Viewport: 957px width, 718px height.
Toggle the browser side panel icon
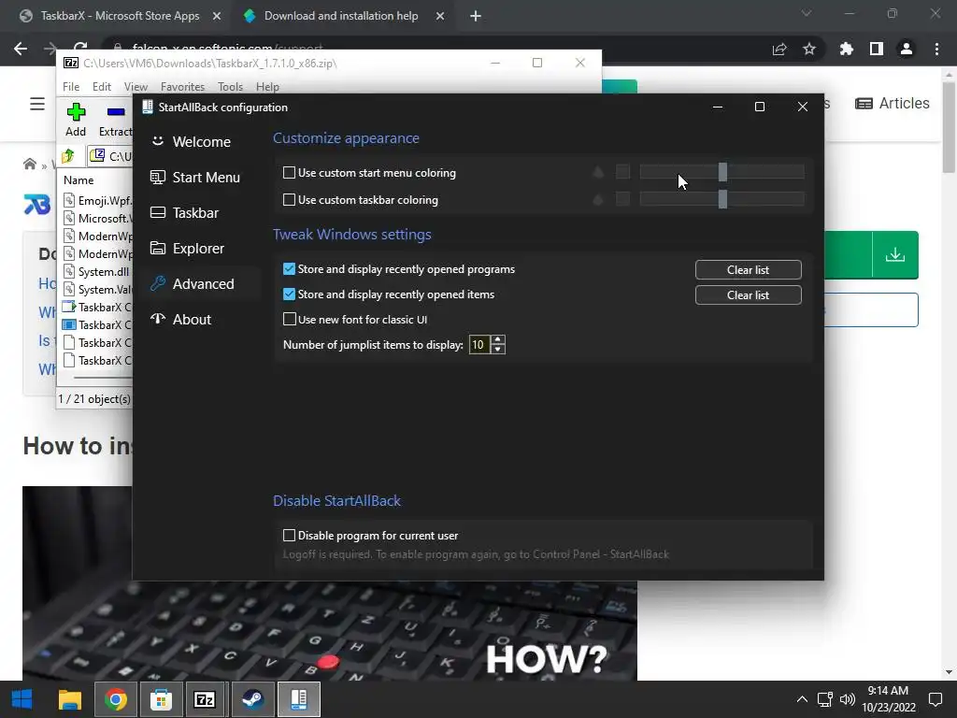pos(877,49)
